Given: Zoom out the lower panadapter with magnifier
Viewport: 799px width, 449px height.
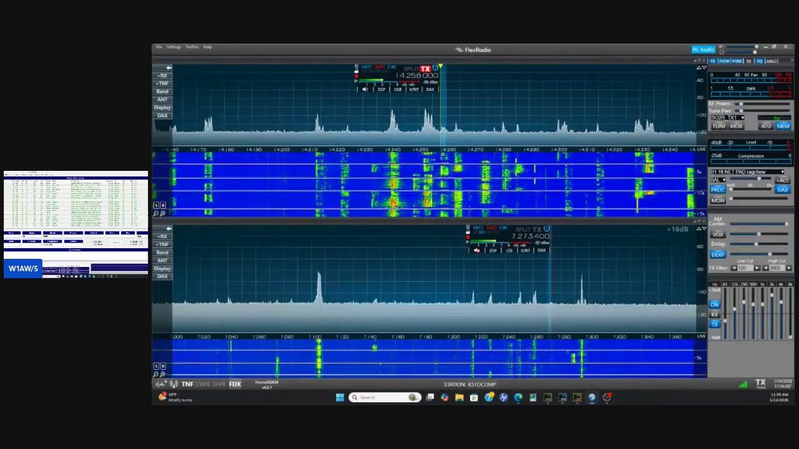Looking at the screenshot, I should 156,374.
